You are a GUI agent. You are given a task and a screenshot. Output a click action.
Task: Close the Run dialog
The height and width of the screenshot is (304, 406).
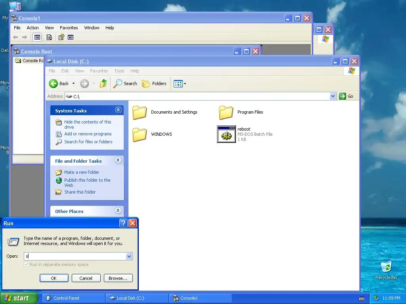[132, 223]
